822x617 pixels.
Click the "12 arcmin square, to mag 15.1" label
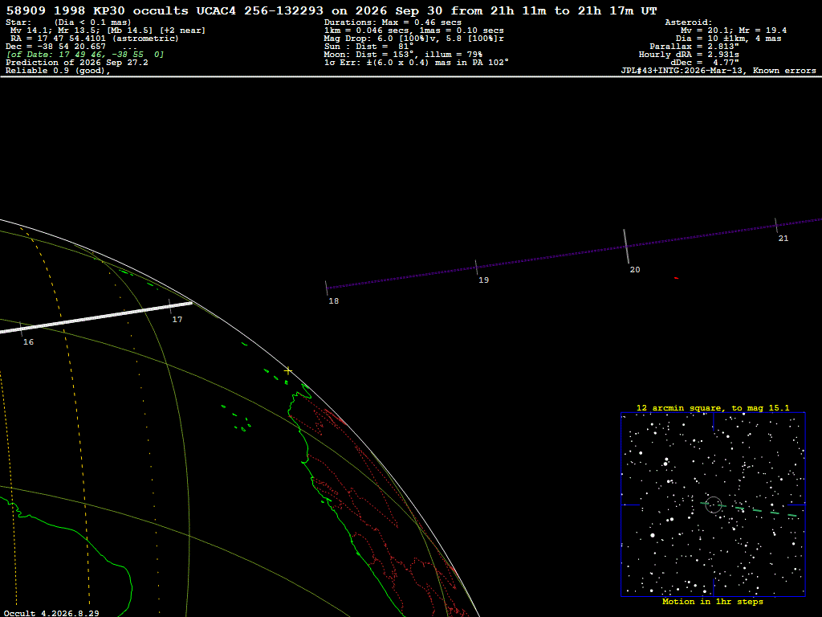pos(713,407)
